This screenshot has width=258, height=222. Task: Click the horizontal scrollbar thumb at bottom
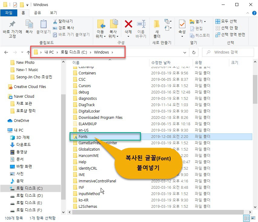tap(158, 212)
